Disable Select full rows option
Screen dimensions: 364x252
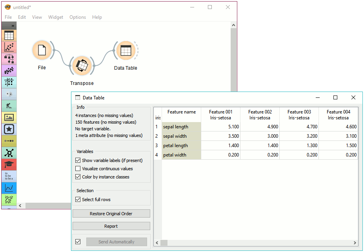78,200
